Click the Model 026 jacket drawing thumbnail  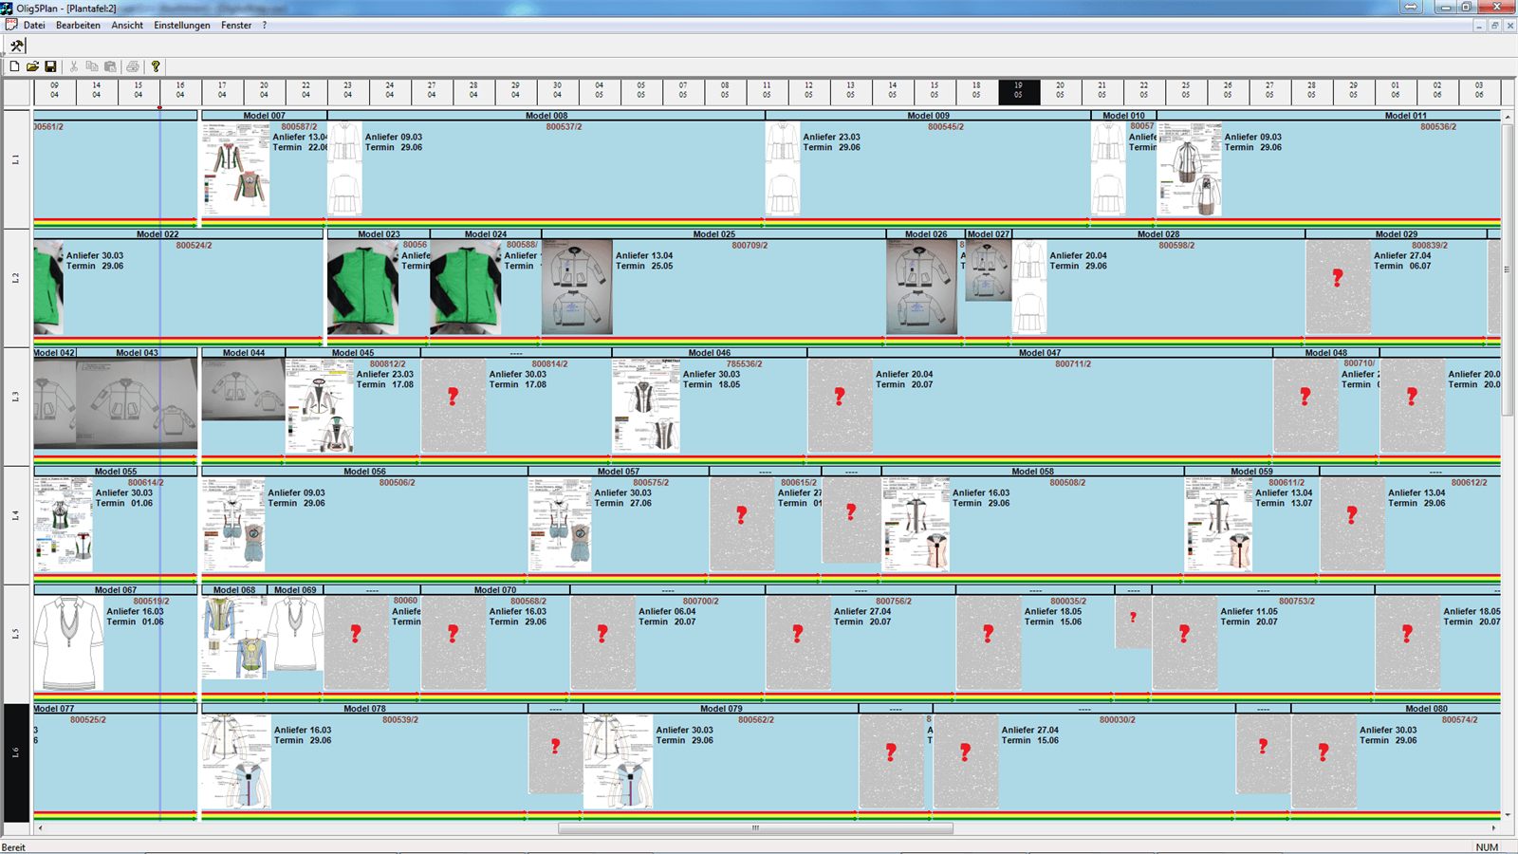pos(921,288)
